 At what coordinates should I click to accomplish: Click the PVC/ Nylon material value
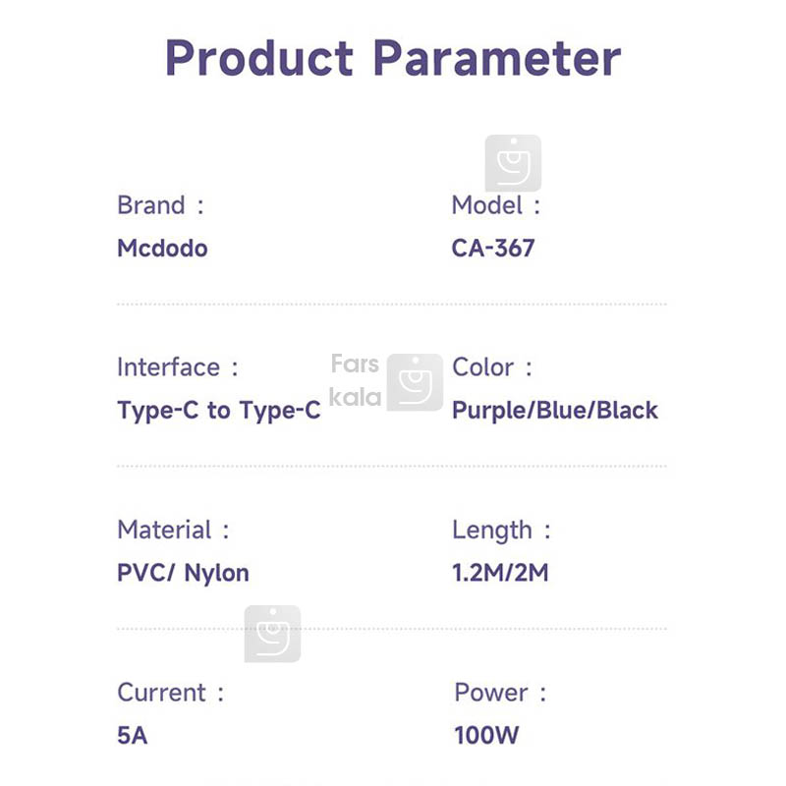pyautogui.click(x=183, y=573)
